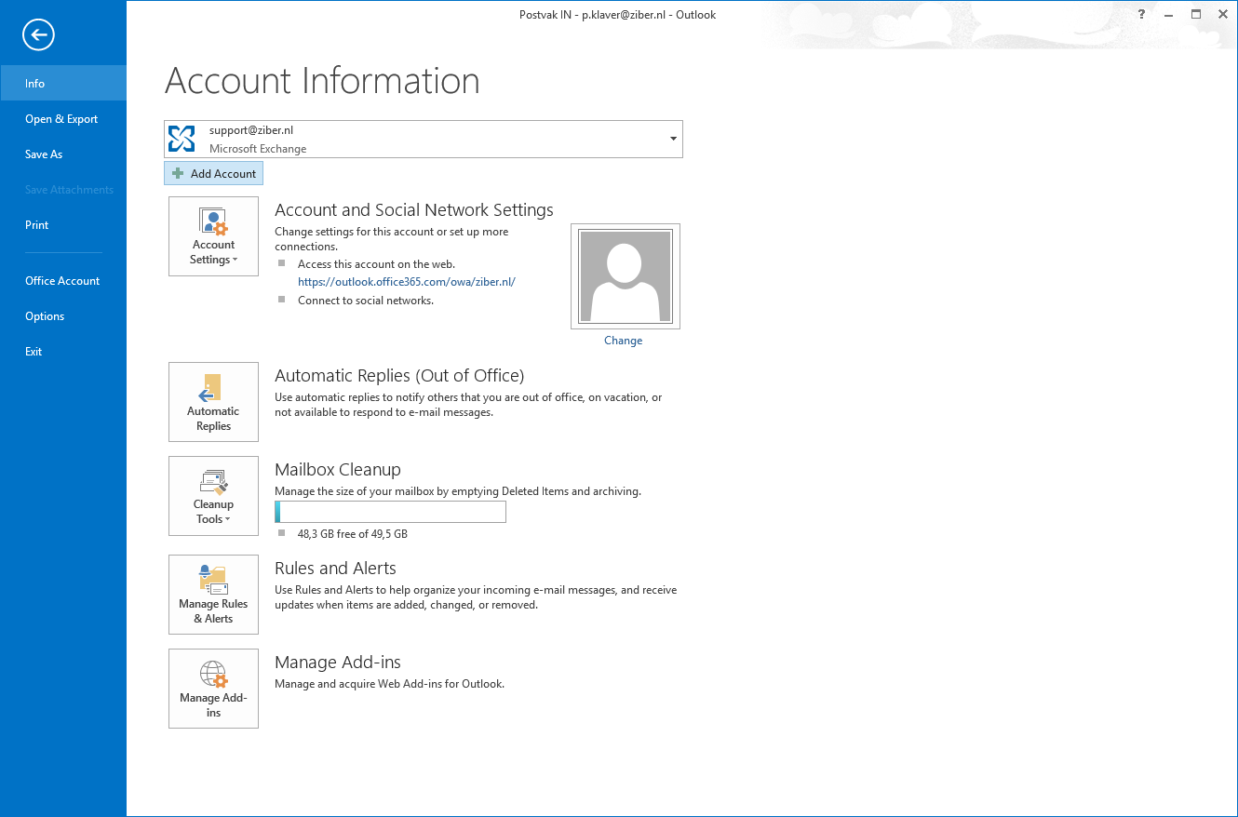Click the Microsoft Exchange account icon
Viewport: 1238px width, 817px height.
click(182, 139)
